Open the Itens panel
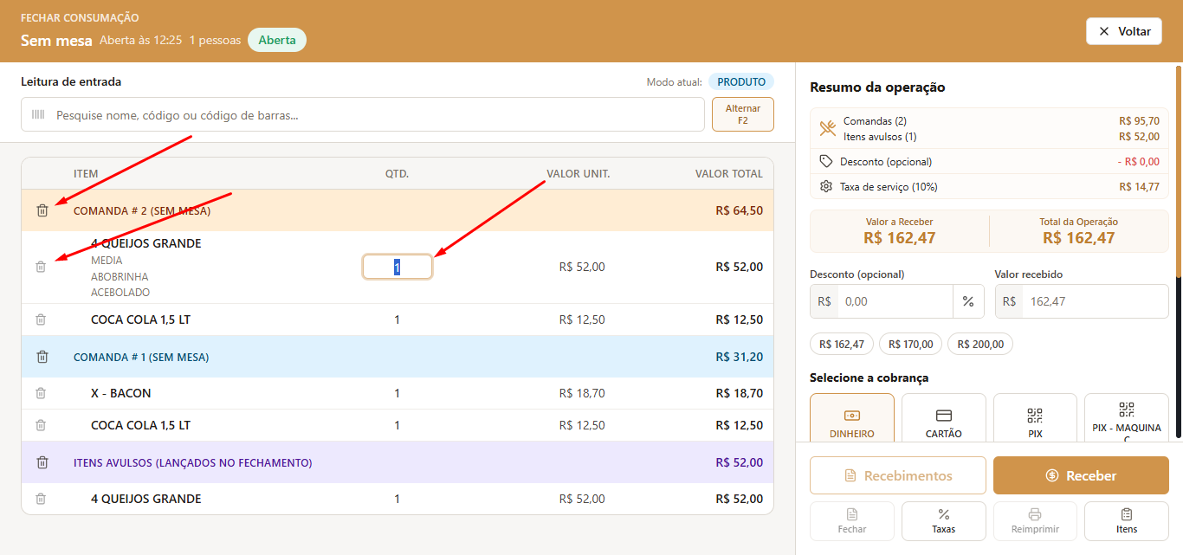Viewport: 1183px width, 555px height. (x=1127, y=521)
